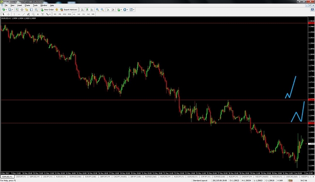Select the arrow cursor tool
The width and height of the screenshot is (315, 182).
(4, 14)
